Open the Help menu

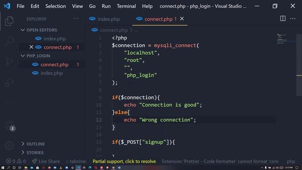coord(147,6)
